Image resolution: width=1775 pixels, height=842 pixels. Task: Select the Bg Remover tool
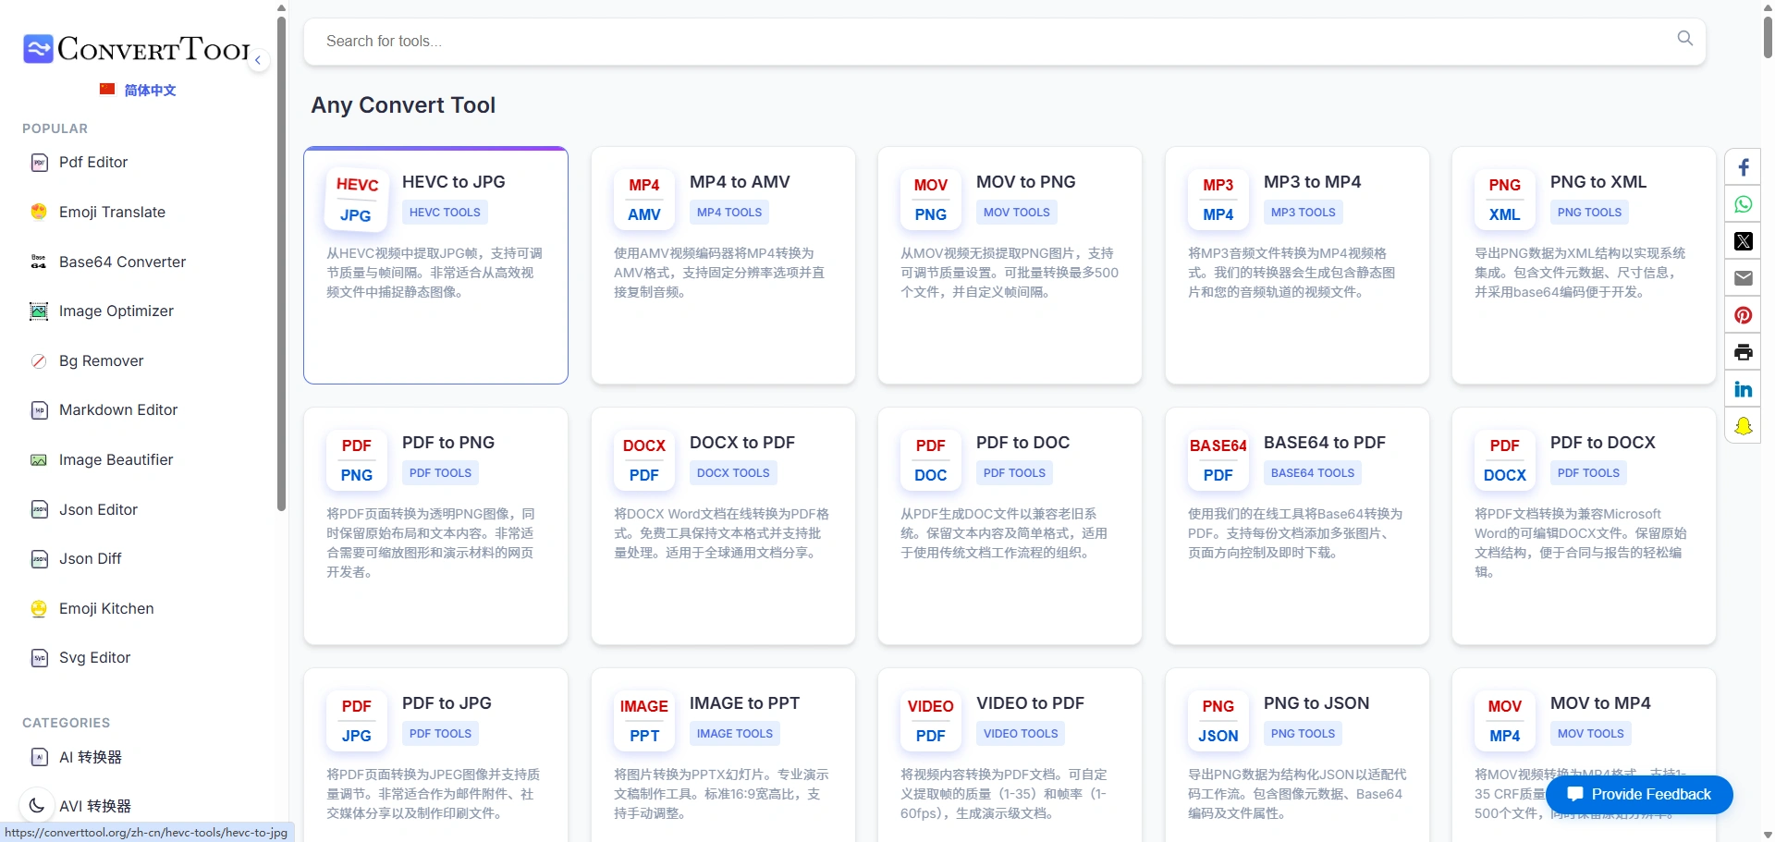point(101,360)
